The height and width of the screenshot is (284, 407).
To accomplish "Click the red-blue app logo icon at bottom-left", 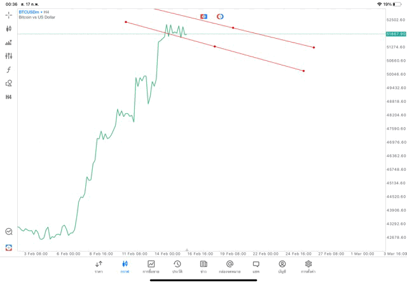I will click(9, 247).
